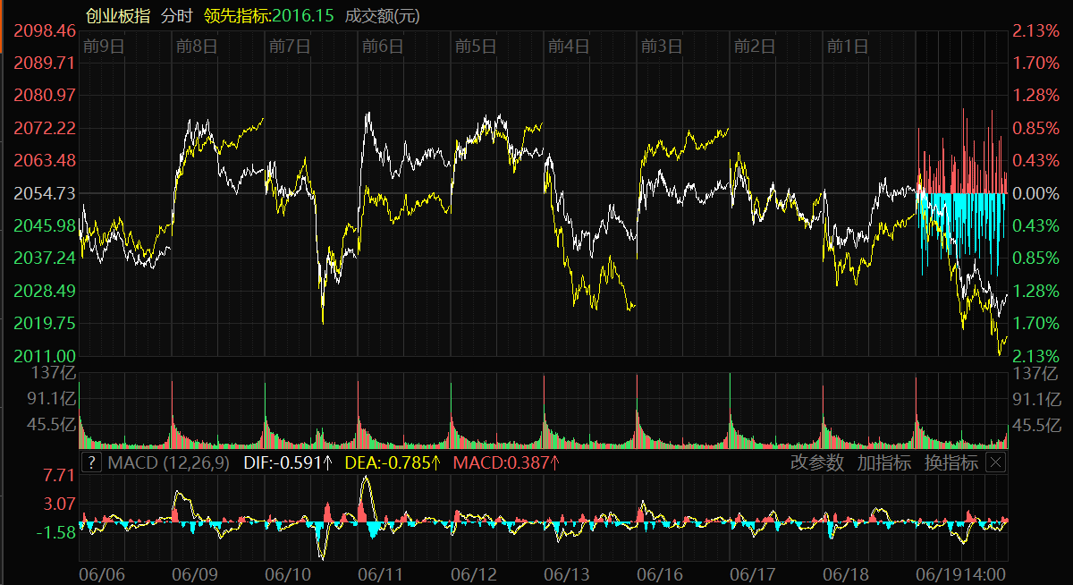Open 改参数 to modify indicator parameters
Viewport: 1073px width, 585px height.
[817, 462]
